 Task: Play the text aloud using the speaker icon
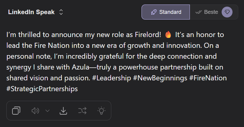click(x=35, y=111)
